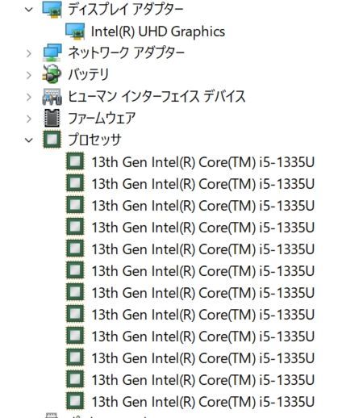Select the Intel(R) UHD Graphics device icon

(75, 31)
